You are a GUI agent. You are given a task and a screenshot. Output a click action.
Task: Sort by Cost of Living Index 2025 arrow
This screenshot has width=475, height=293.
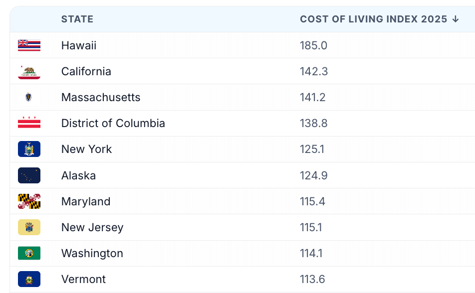click(x=455, y=19)
